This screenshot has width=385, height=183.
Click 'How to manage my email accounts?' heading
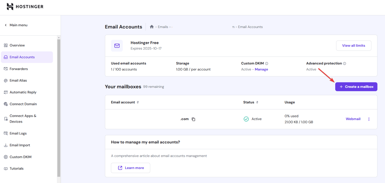pos(146,142)
